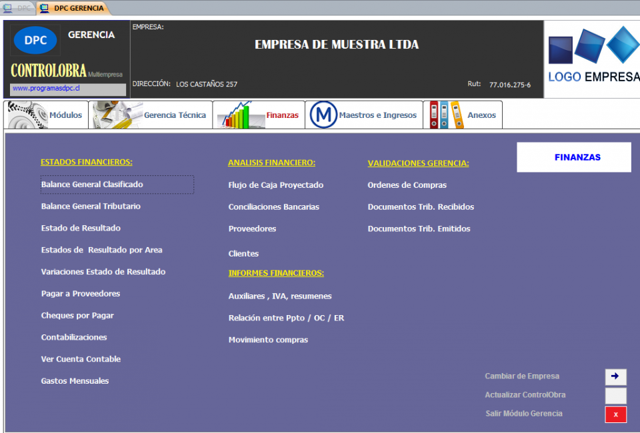
Task: Click the circled M Maestros icon
Action: point(323,115)
